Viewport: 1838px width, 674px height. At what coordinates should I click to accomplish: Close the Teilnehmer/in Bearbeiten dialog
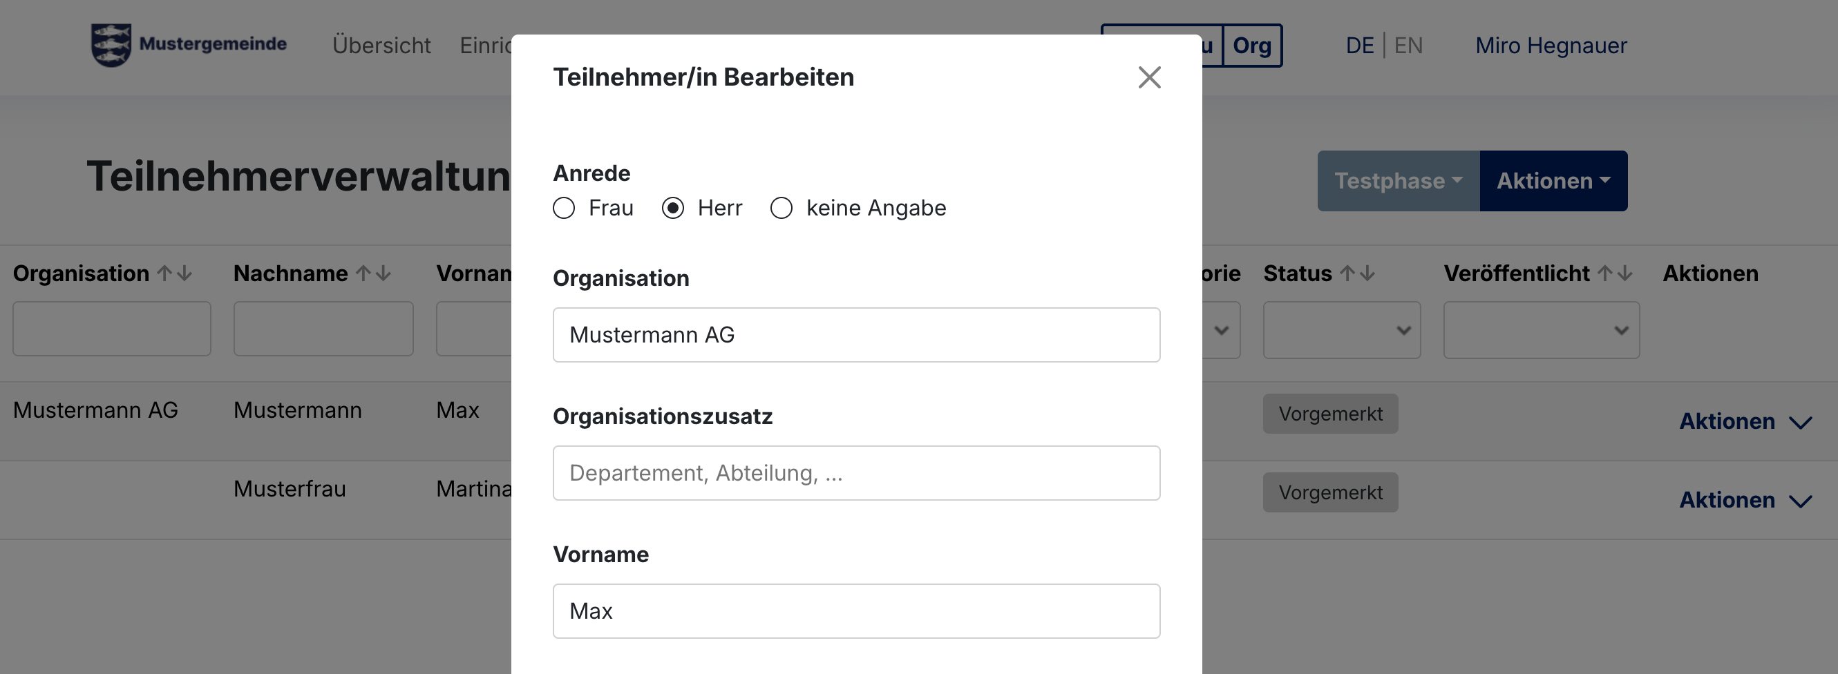pos(1148,77)
